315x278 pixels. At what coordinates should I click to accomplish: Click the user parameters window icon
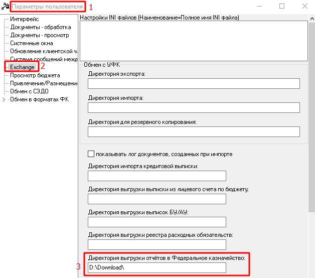tap(5, 6)
